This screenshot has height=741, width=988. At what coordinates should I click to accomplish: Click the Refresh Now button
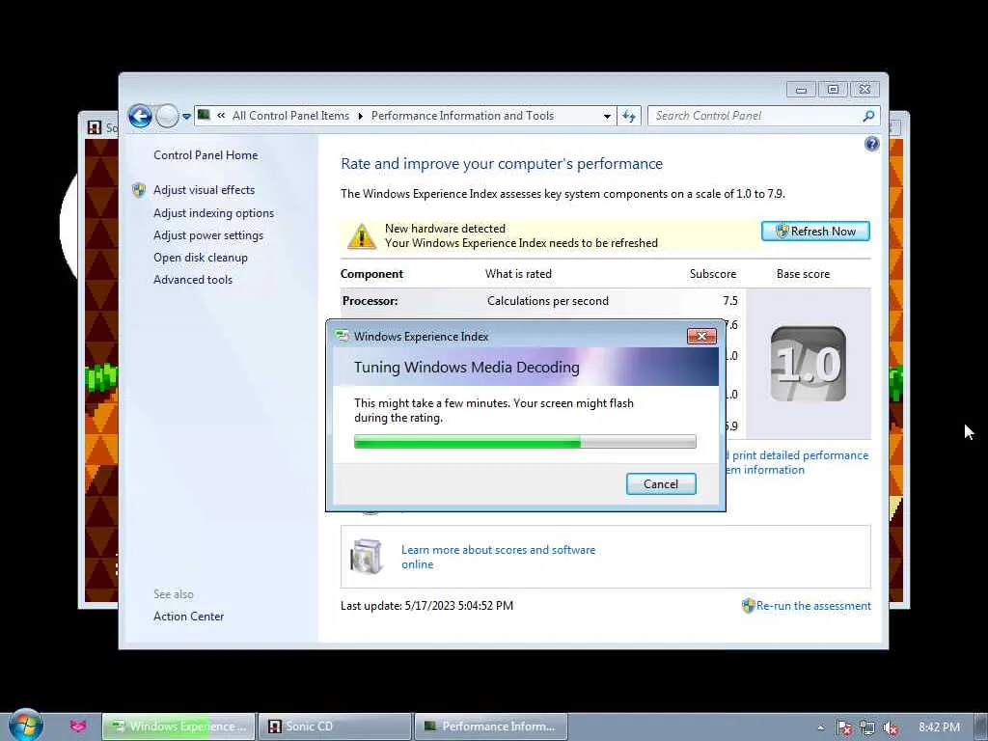click(x=815, y=232)
